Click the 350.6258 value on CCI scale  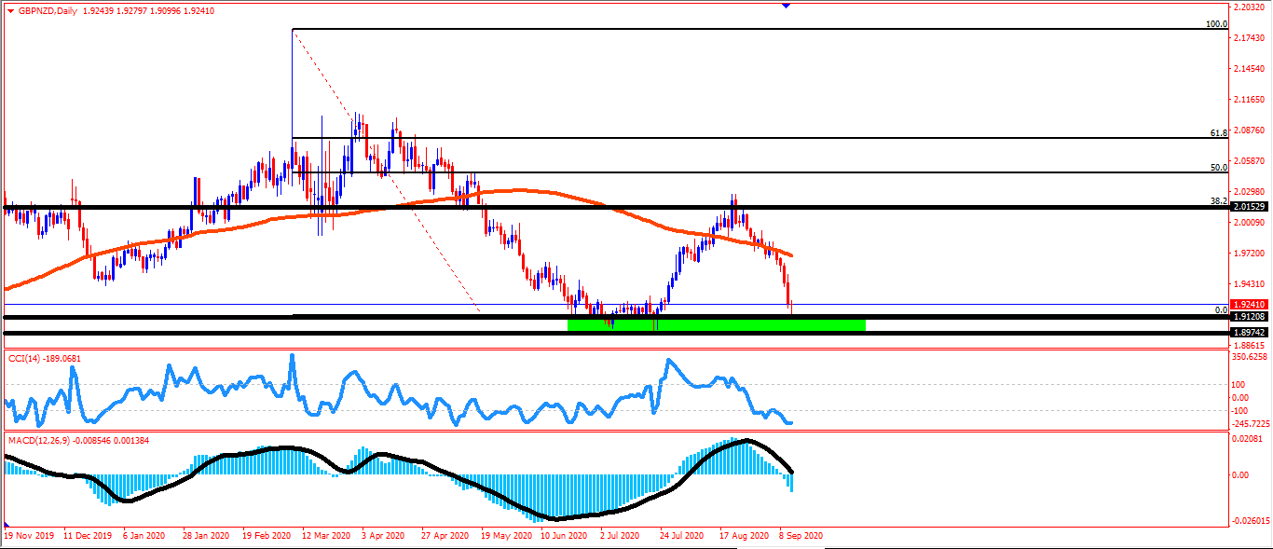pyautogui.click(x=1250, y=356)
